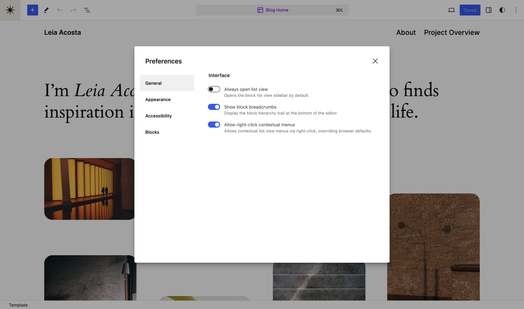
Task: Open the list view hamburger icon
Action: pos(86,10)
